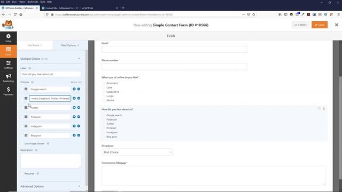The height and width of the screenshot is (192, 342).
Task: Remove the Instagram choice
Action: [79, 126]
